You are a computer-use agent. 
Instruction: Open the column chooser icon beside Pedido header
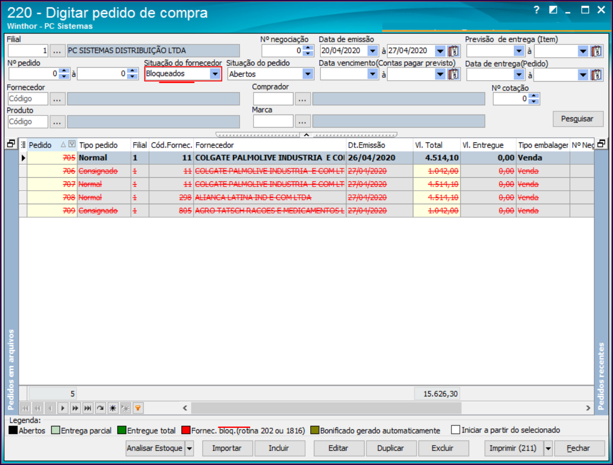(x=23, y=145)
